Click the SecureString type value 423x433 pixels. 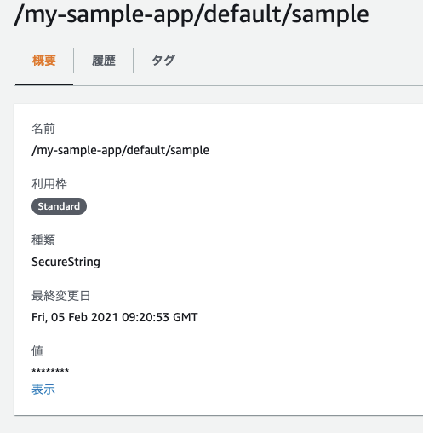point(66,262)
